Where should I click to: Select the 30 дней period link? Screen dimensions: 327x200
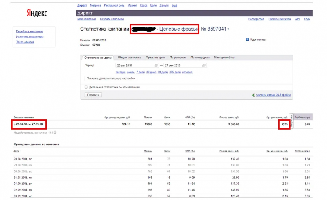(x=151, y=72)
